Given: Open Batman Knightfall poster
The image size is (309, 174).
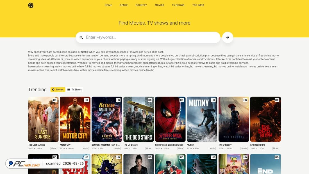Looking at the screenshot, I should point(107,119).
